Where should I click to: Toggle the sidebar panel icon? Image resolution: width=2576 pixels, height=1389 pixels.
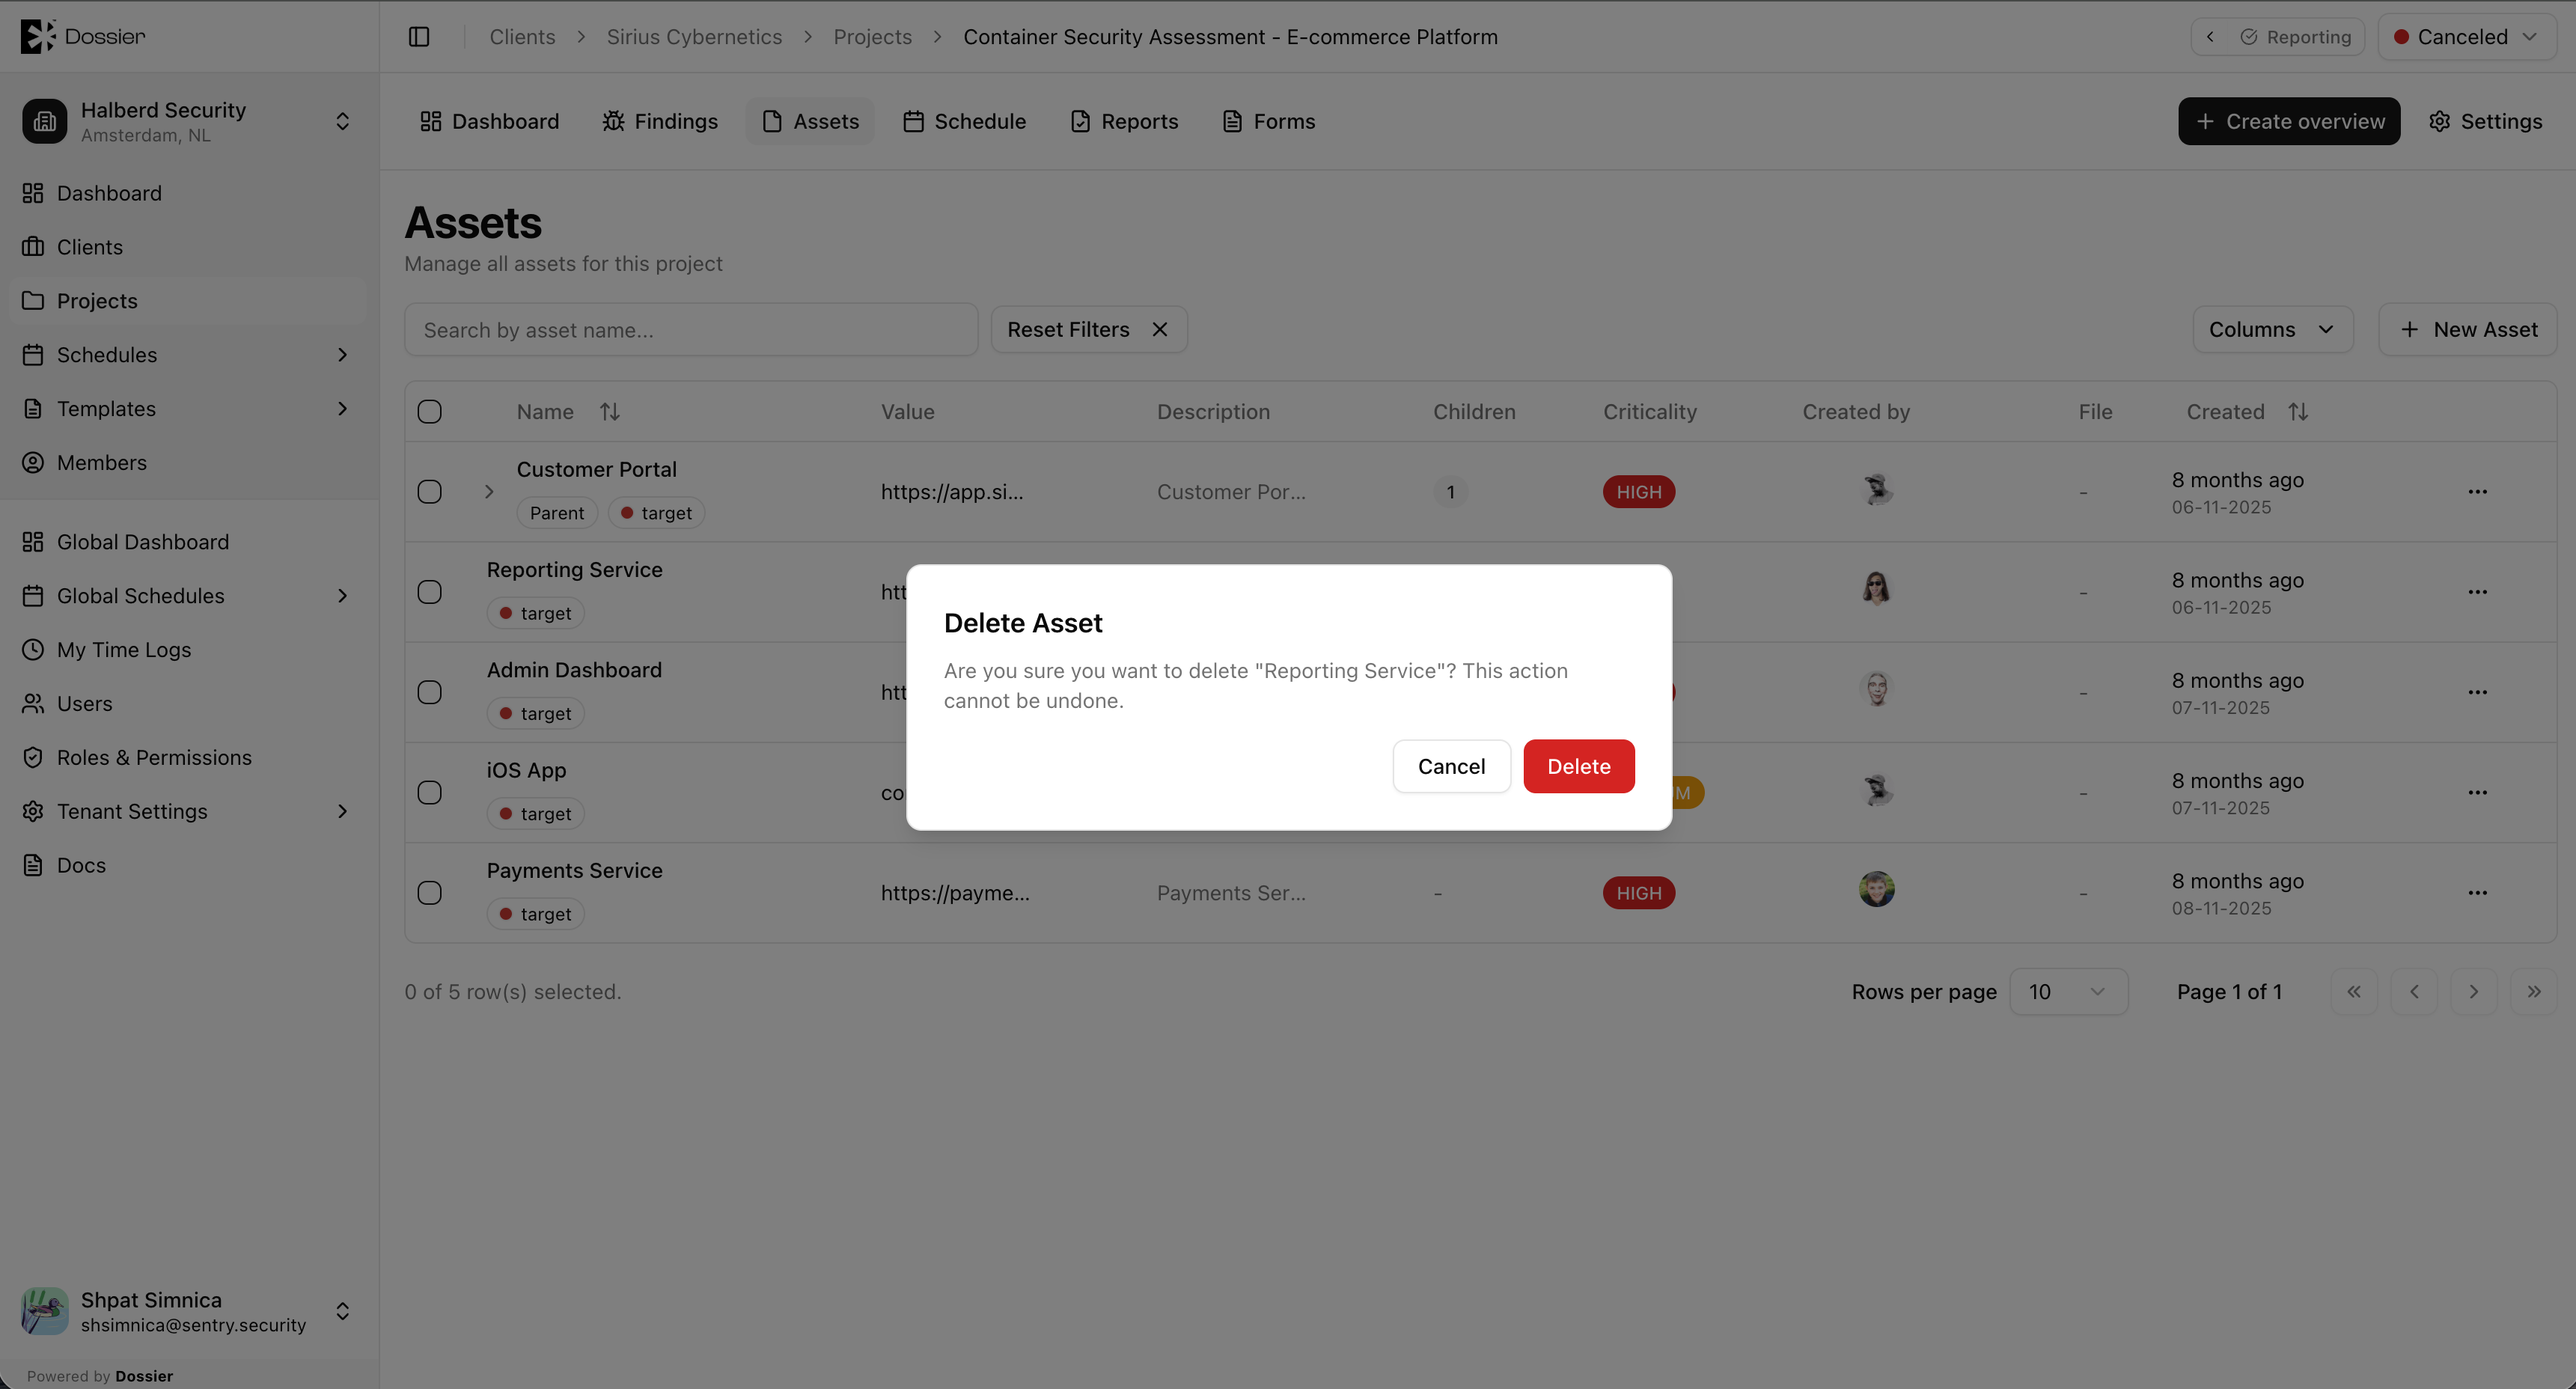point(419,37)
